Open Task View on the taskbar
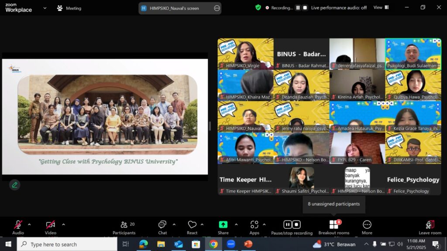This screenshot has height=251, width=447. [x=125, y=244]
